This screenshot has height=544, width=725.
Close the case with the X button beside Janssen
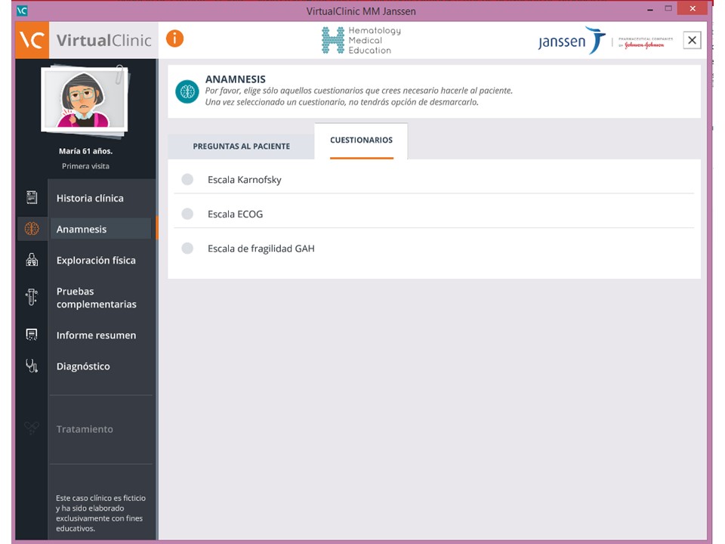pos(692,40)
